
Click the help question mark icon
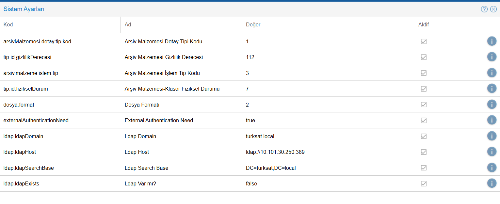click(x=484, y=9)
